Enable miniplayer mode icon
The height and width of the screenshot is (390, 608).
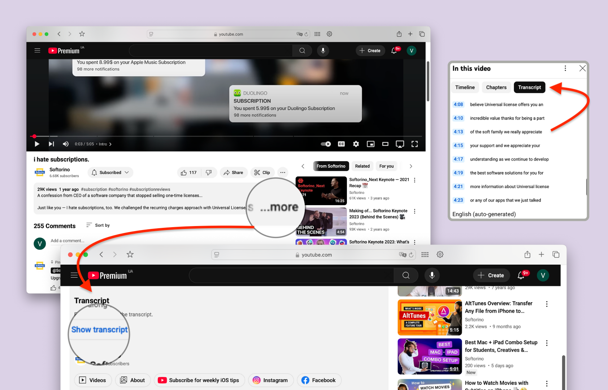coord(371,144)
